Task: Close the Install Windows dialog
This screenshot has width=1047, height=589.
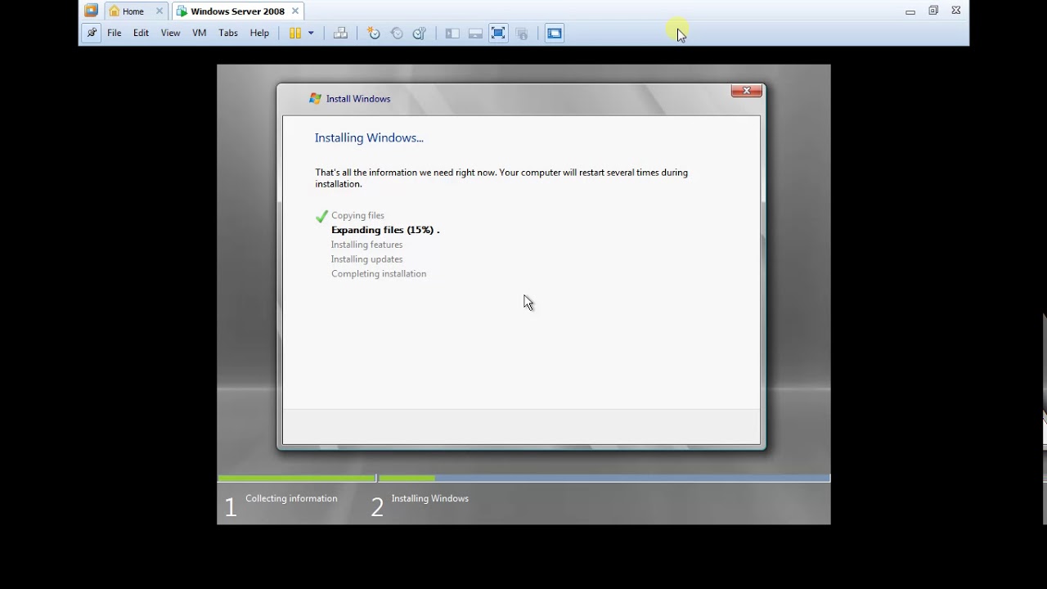Action: click(747, 91)
